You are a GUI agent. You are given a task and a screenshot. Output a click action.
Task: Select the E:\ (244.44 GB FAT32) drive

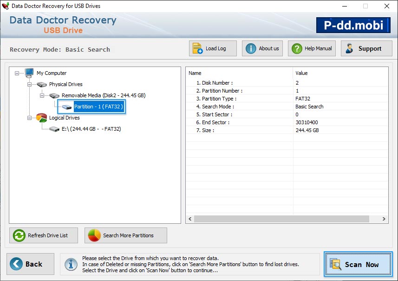pos(91,129)
